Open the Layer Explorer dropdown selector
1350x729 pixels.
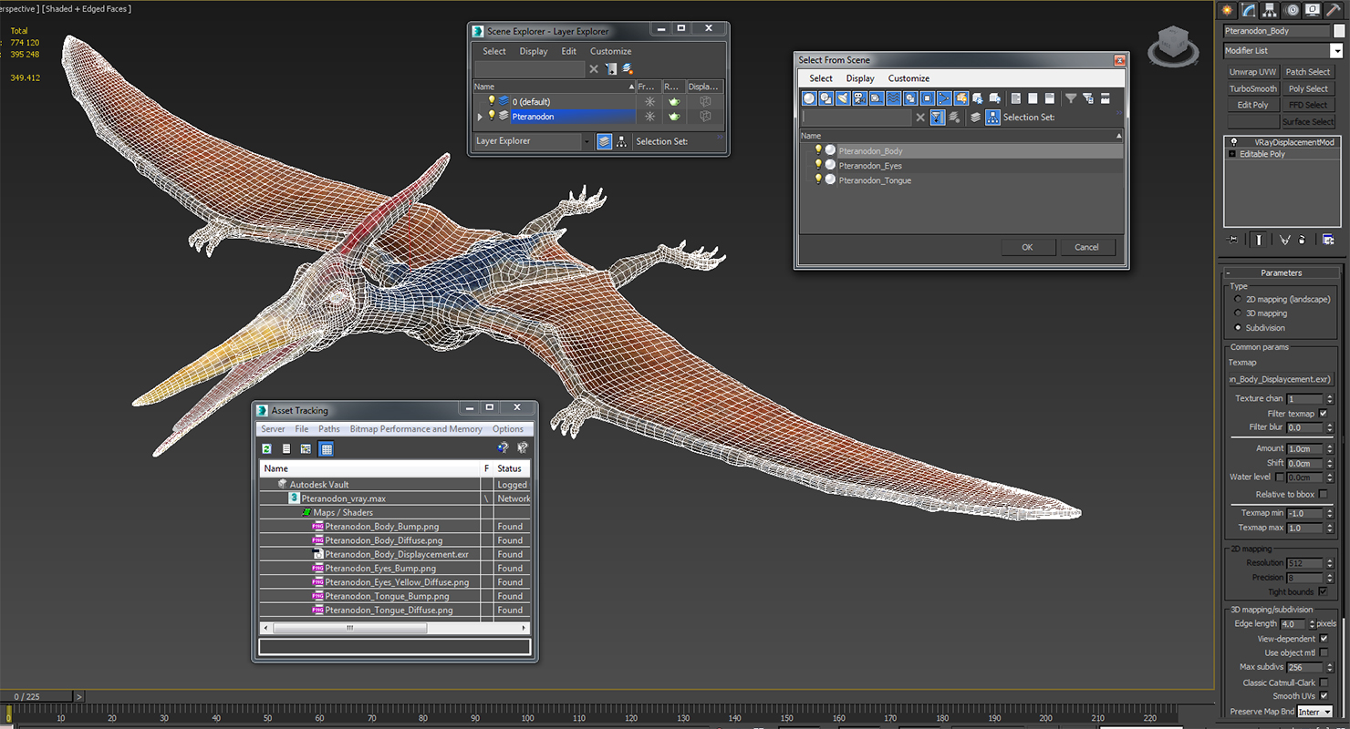(586, 141)
